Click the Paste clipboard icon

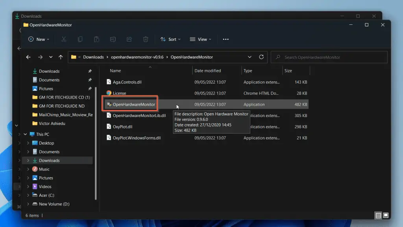pyautogui.click(x=96, y=39)
